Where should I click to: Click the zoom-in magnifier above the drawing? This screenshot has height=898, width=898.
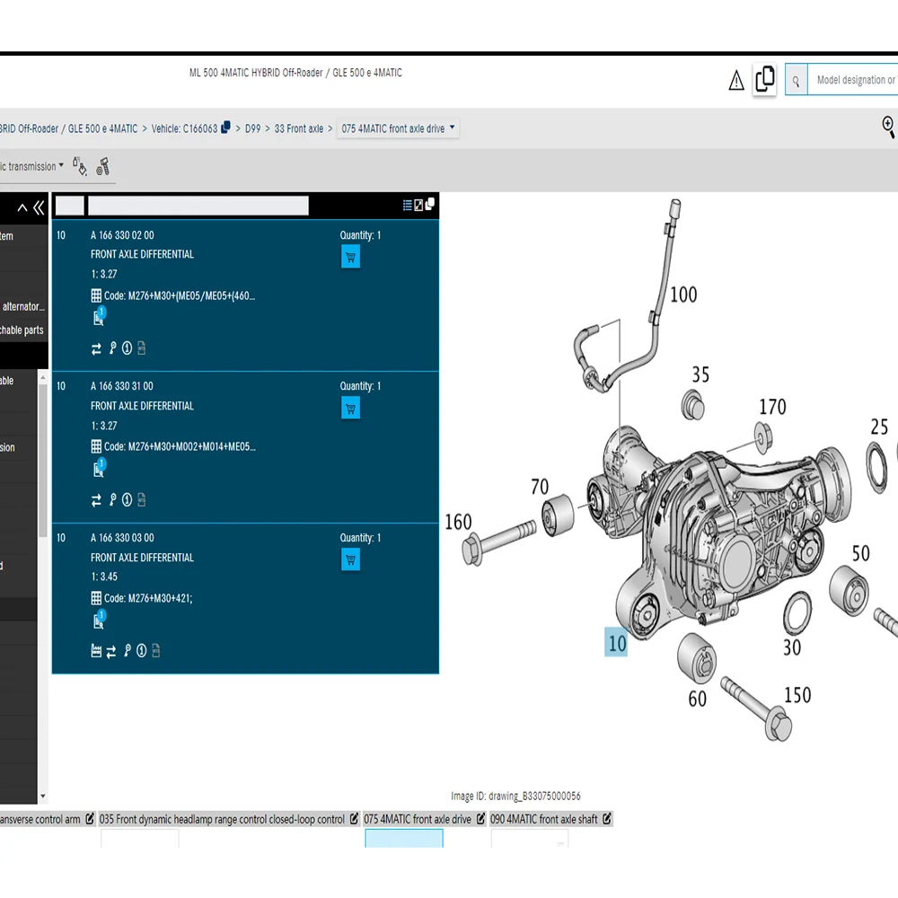(888, 127)
